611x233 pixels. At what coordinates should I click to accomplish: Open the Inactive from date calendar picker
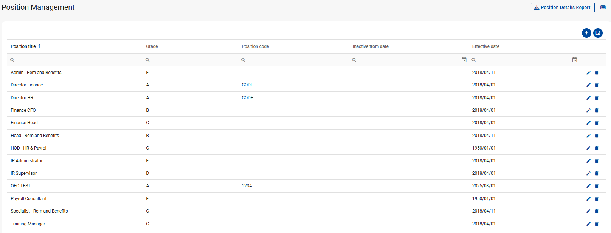tap(464, 60)
